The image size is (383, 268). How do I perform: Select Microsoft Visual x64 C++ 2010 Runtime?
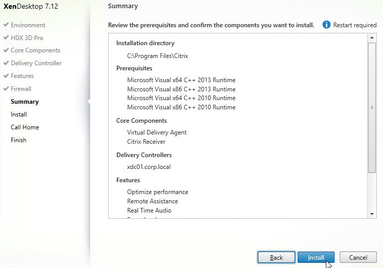(181, 98)
